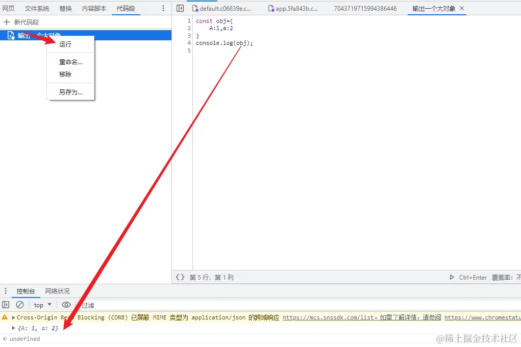Click the file icon on default.c06839e tab

pos(195,9)
